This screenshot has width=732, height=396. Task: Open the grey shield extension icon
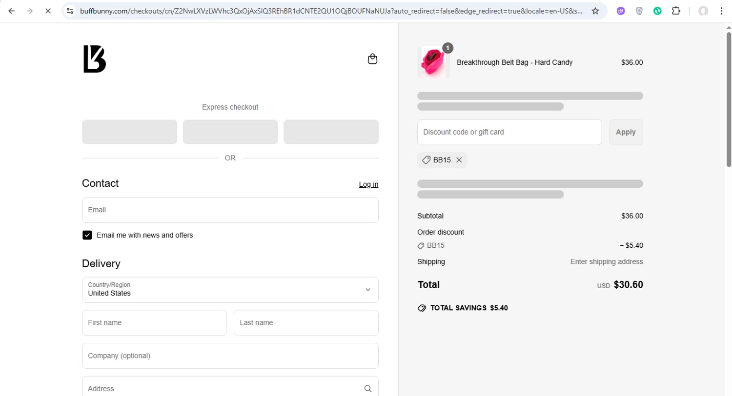(x=639, y=11)
